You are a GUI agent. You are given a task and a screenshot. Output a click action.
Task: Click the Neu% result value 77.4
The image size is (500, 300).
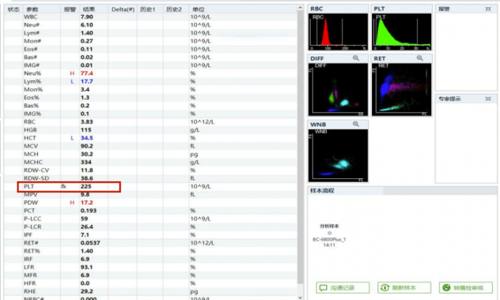tap(87, 73)
